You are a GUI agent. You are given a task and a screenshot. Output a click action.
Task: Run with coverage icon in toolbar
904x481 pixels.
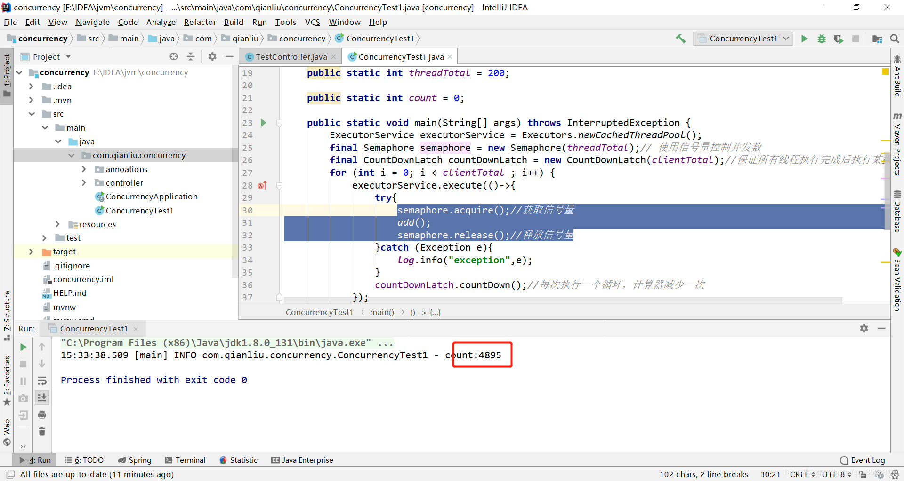839,39
